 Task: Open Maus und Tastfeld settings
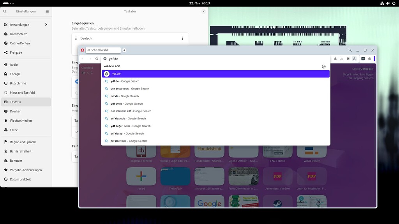click(x=26, y=93)
